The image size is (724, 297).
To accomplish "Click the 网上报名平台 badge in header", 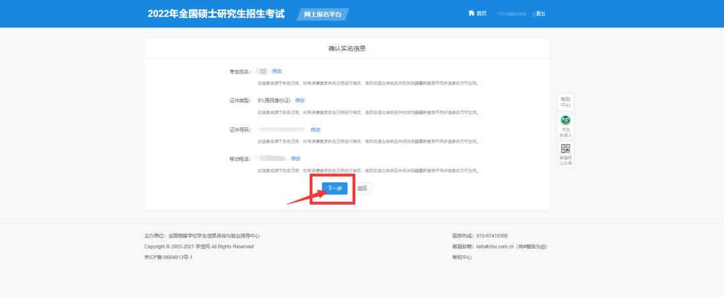I will 322,14.
